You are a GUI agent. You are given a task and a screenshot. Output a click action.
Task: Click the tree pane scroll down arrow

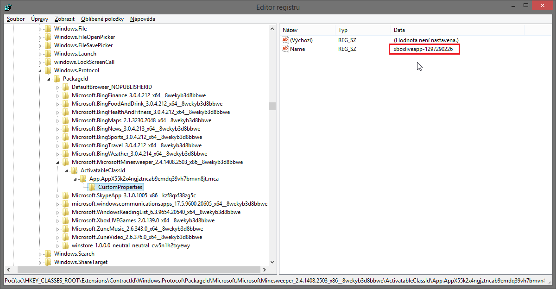click(272, 262)
